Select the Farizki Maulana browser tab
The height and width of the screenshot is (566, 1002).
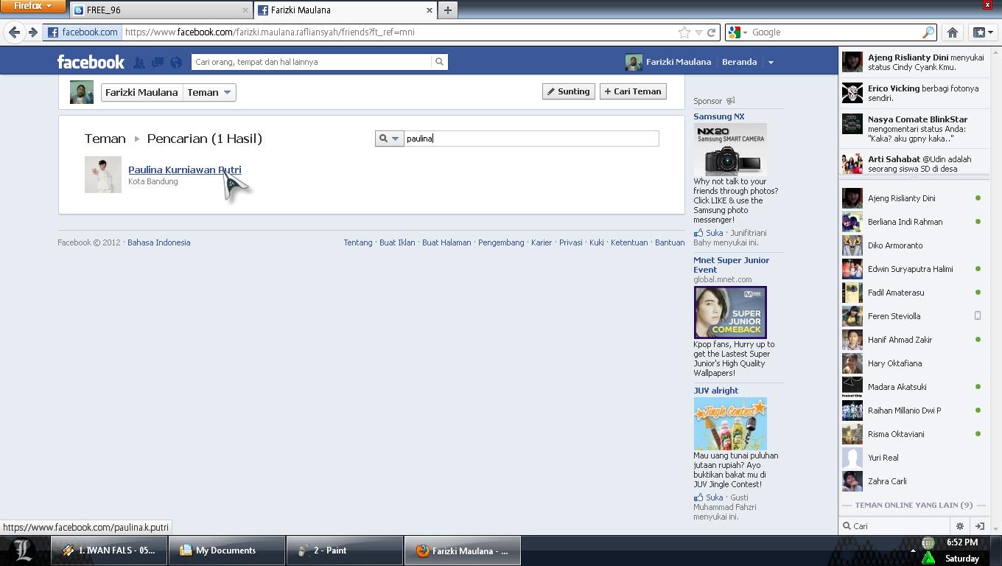(346, 10)
